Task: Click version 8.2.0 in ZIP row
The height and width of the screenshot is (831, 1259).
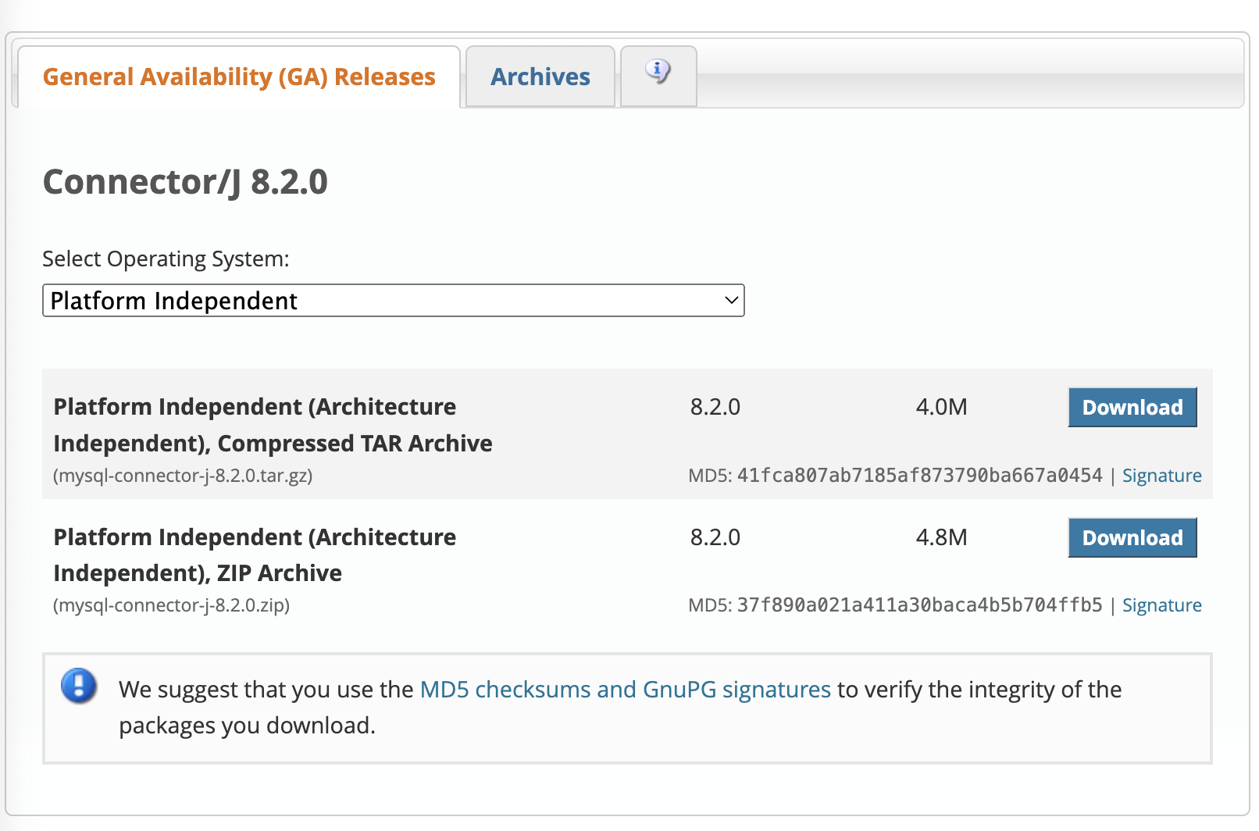Action: click(715, 537)
